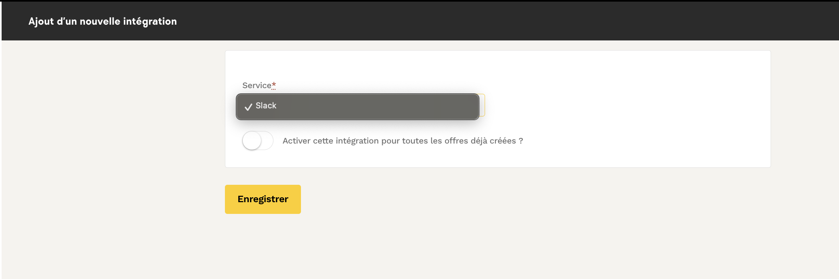Viewport: 839px width, 279px height.
Task: Click the word "intégration" in the page title
Action: (x=150, y=21)
